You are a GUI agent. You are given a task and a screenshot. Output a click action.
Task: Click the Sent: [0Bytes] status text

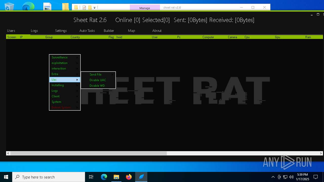190,20
